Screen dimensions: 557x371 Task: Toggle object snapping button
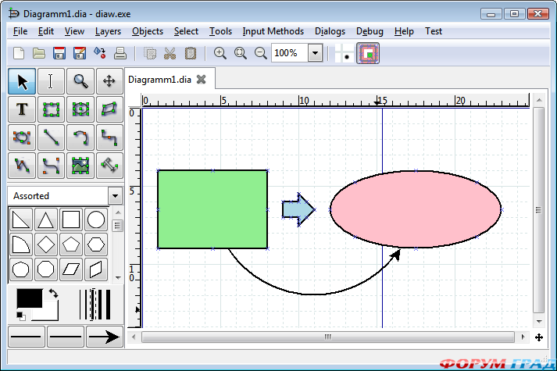(368, 53)
